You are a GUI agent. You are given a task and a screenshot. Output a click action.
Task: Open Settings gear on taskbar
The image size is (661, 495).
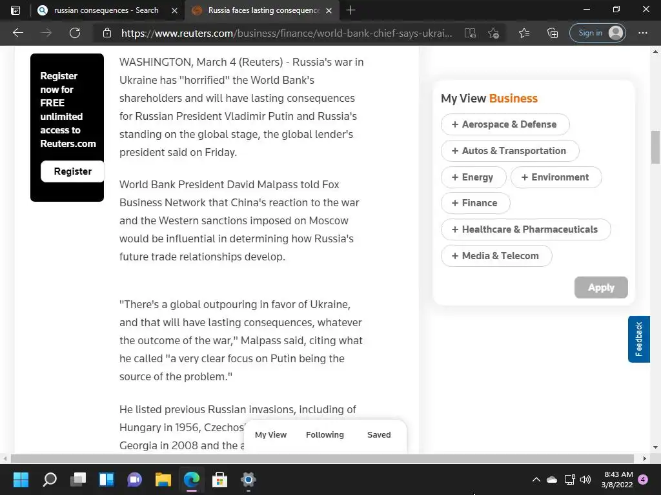tap(249, 480)
